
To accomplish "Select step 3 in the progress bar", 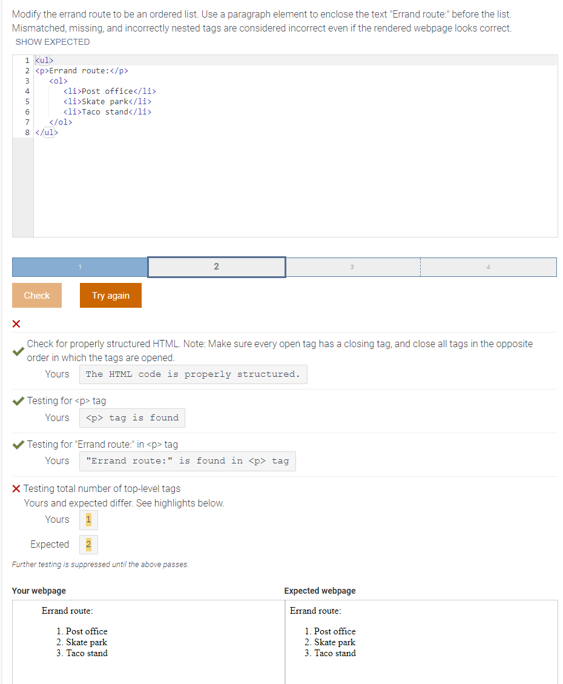I will tap(353, 267).
